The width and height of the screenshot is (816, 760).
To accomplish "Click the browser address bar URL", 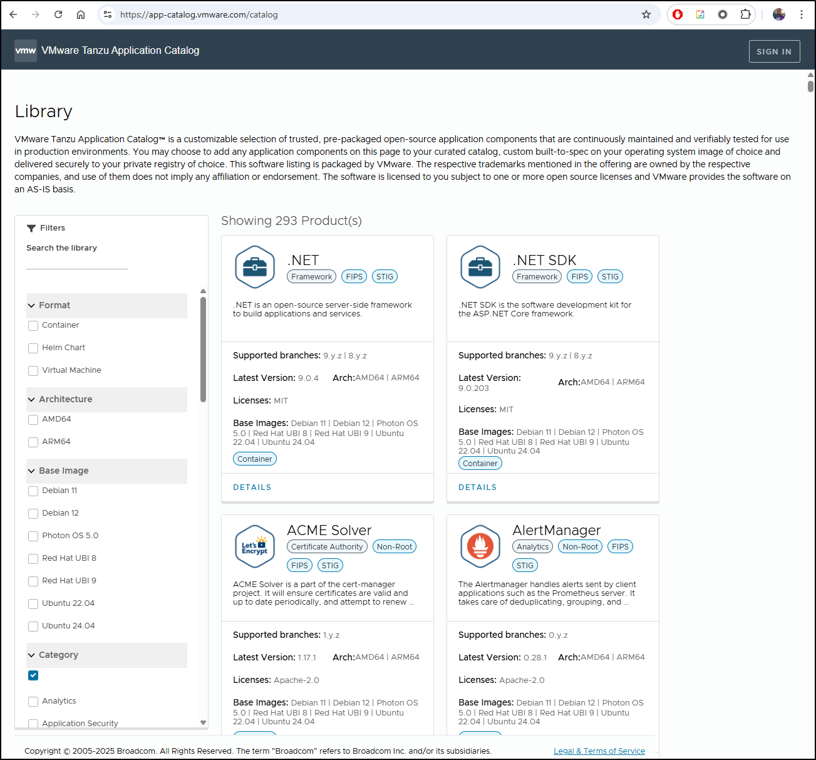I will pos(199,14).
